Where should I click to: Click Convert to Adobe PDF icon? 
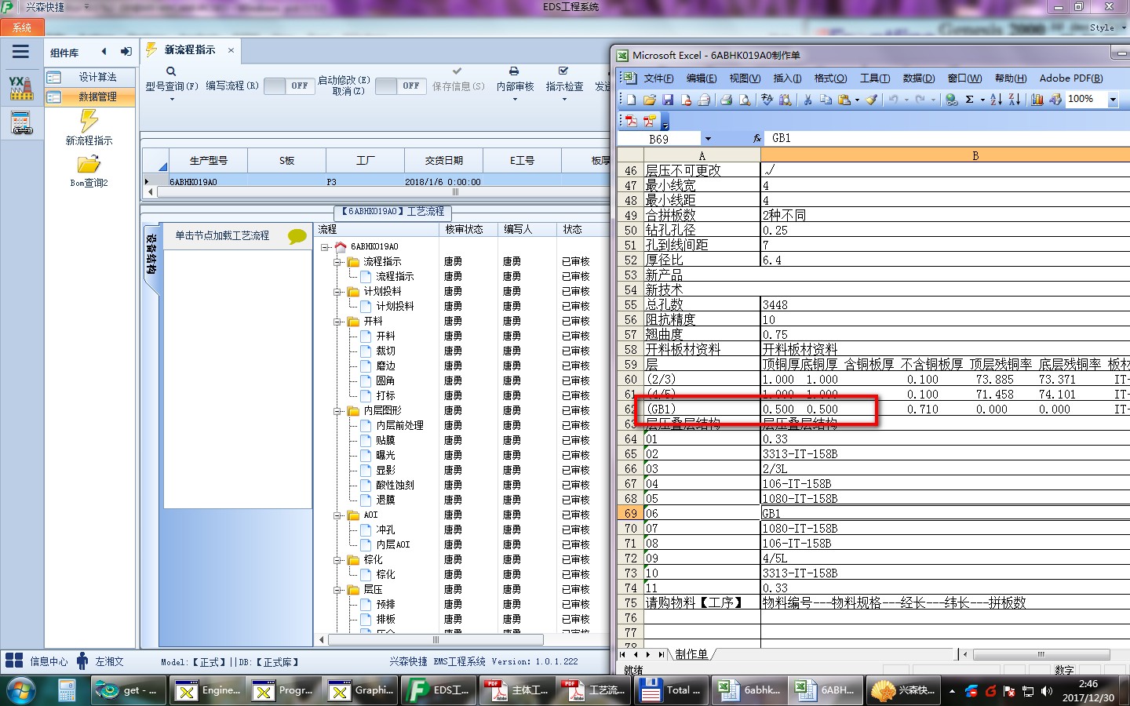tap(630, 121)
